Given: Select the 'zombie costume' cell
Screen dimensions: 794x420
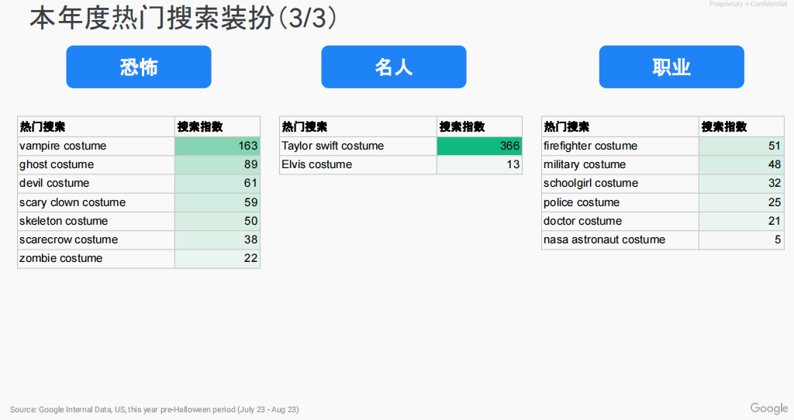Looking at the screenshot, I should pos(96,259).
